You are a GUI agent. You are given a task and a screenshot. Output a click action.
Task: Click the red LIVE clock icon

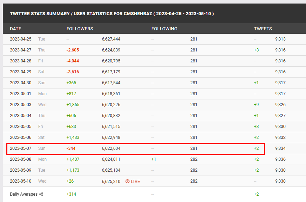click(127, 181)
